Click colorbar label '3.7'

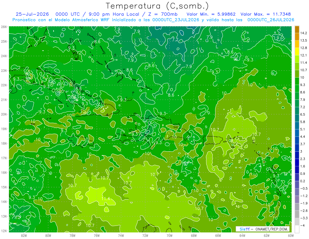coord(303,144)
